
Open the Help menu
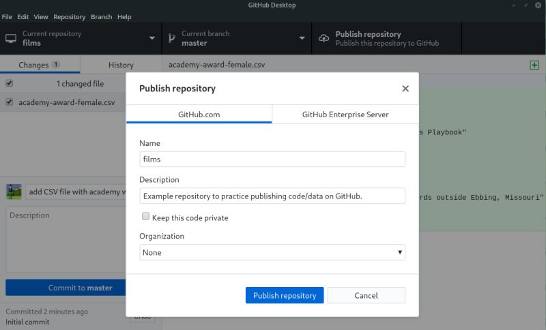point(124,17)
